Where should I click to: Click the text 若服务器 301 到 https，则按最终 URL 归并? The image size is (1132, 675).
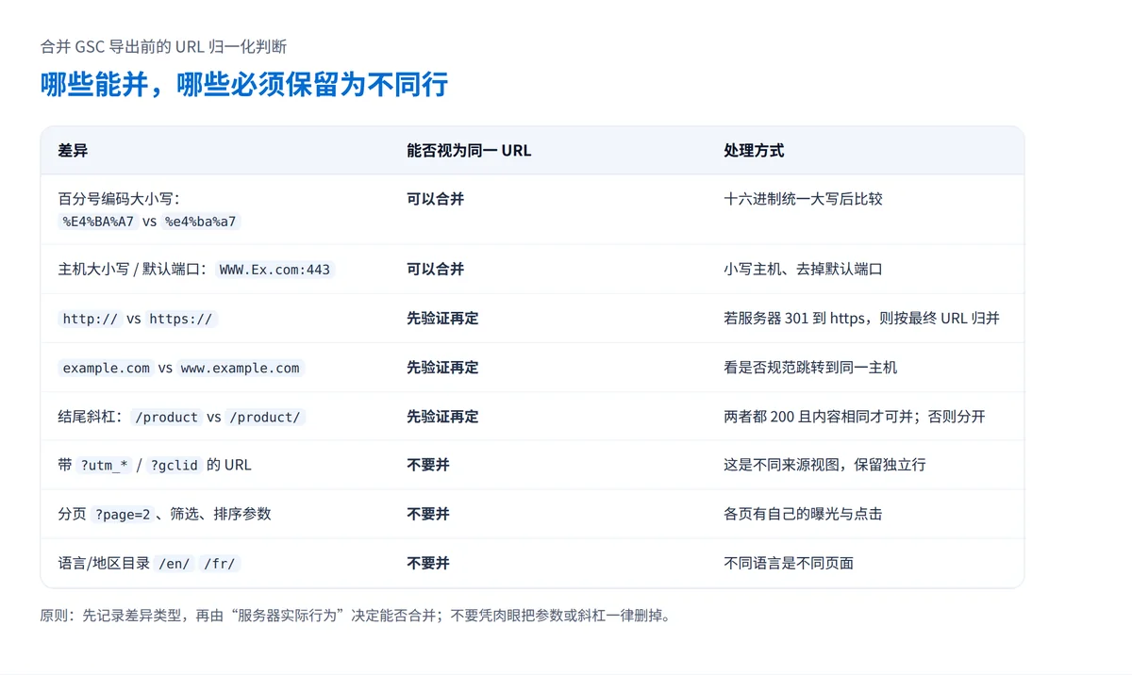tap(861, 319)
